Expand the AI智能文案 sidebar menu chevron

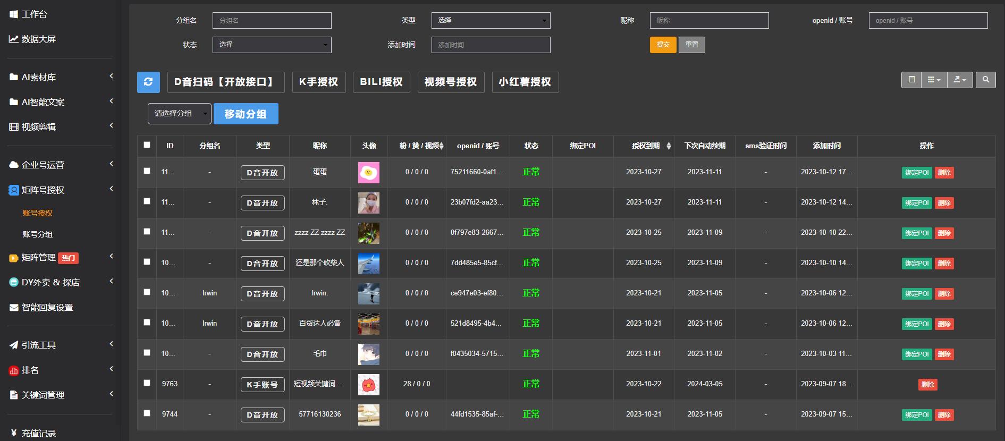click(111, 101)
